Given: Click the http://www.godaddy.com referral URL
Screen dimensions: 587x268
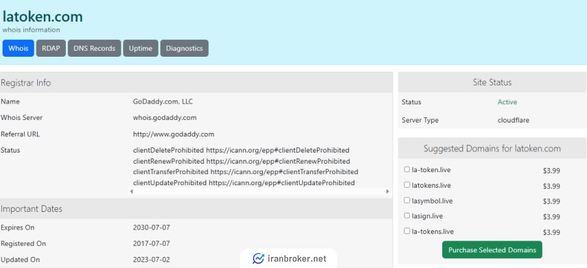Looking at the screenshot, I should (173, 134).
